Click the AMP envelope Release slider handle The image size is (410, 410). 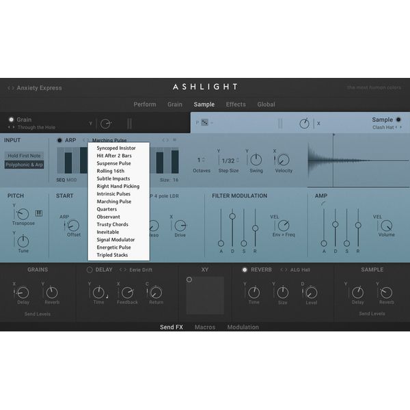[x=358, y=225]
